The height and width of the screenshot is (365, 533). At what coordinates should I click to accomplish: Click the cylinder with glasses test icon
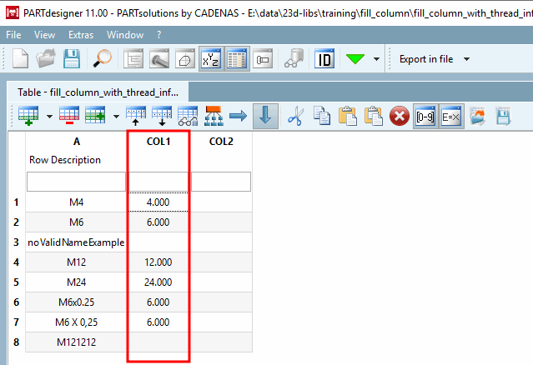294,58
